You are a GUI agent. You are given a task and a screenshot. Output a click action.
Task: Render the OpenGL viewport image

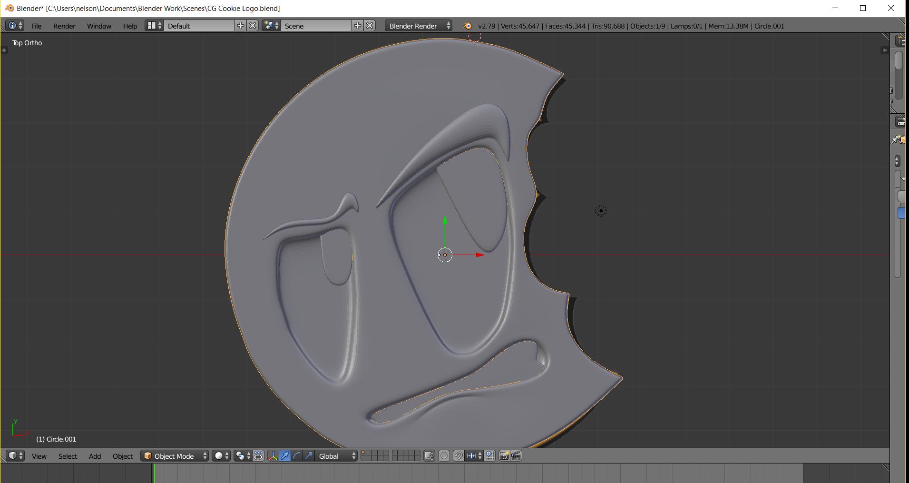click(504, 456)
